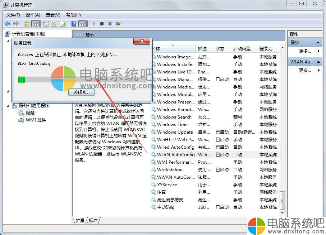This screenshot has height=235, width=326.
Task: Collapse the 服务和应用程序 tree node
Action: click(x=8, y=106)
